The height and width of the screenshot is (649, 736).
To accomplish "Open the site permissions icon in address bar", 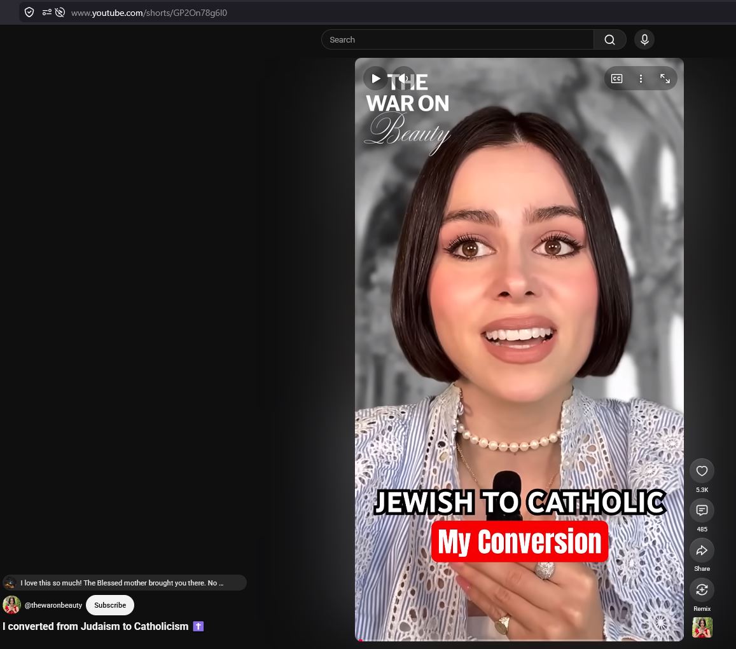I will [x=46, y=13].
